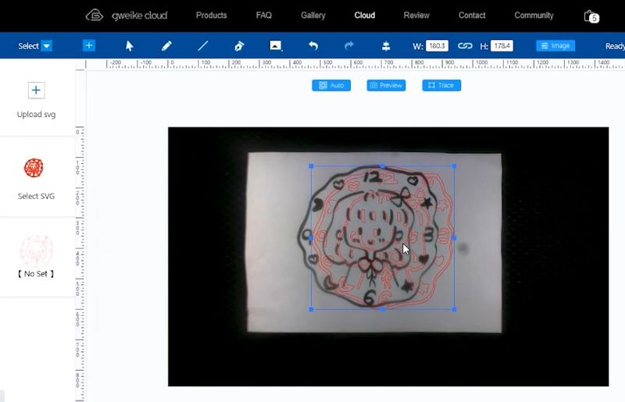
Task: Open the insert image tool
Action: tap(276, 46)
